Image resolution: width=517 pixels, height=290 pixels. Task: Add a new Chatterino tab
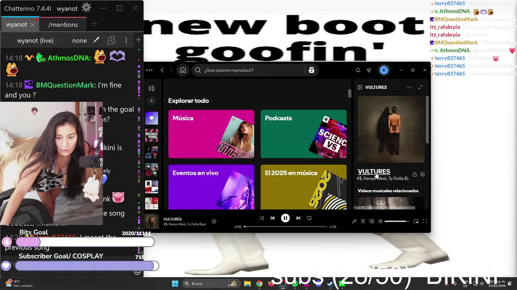(94, 24)
